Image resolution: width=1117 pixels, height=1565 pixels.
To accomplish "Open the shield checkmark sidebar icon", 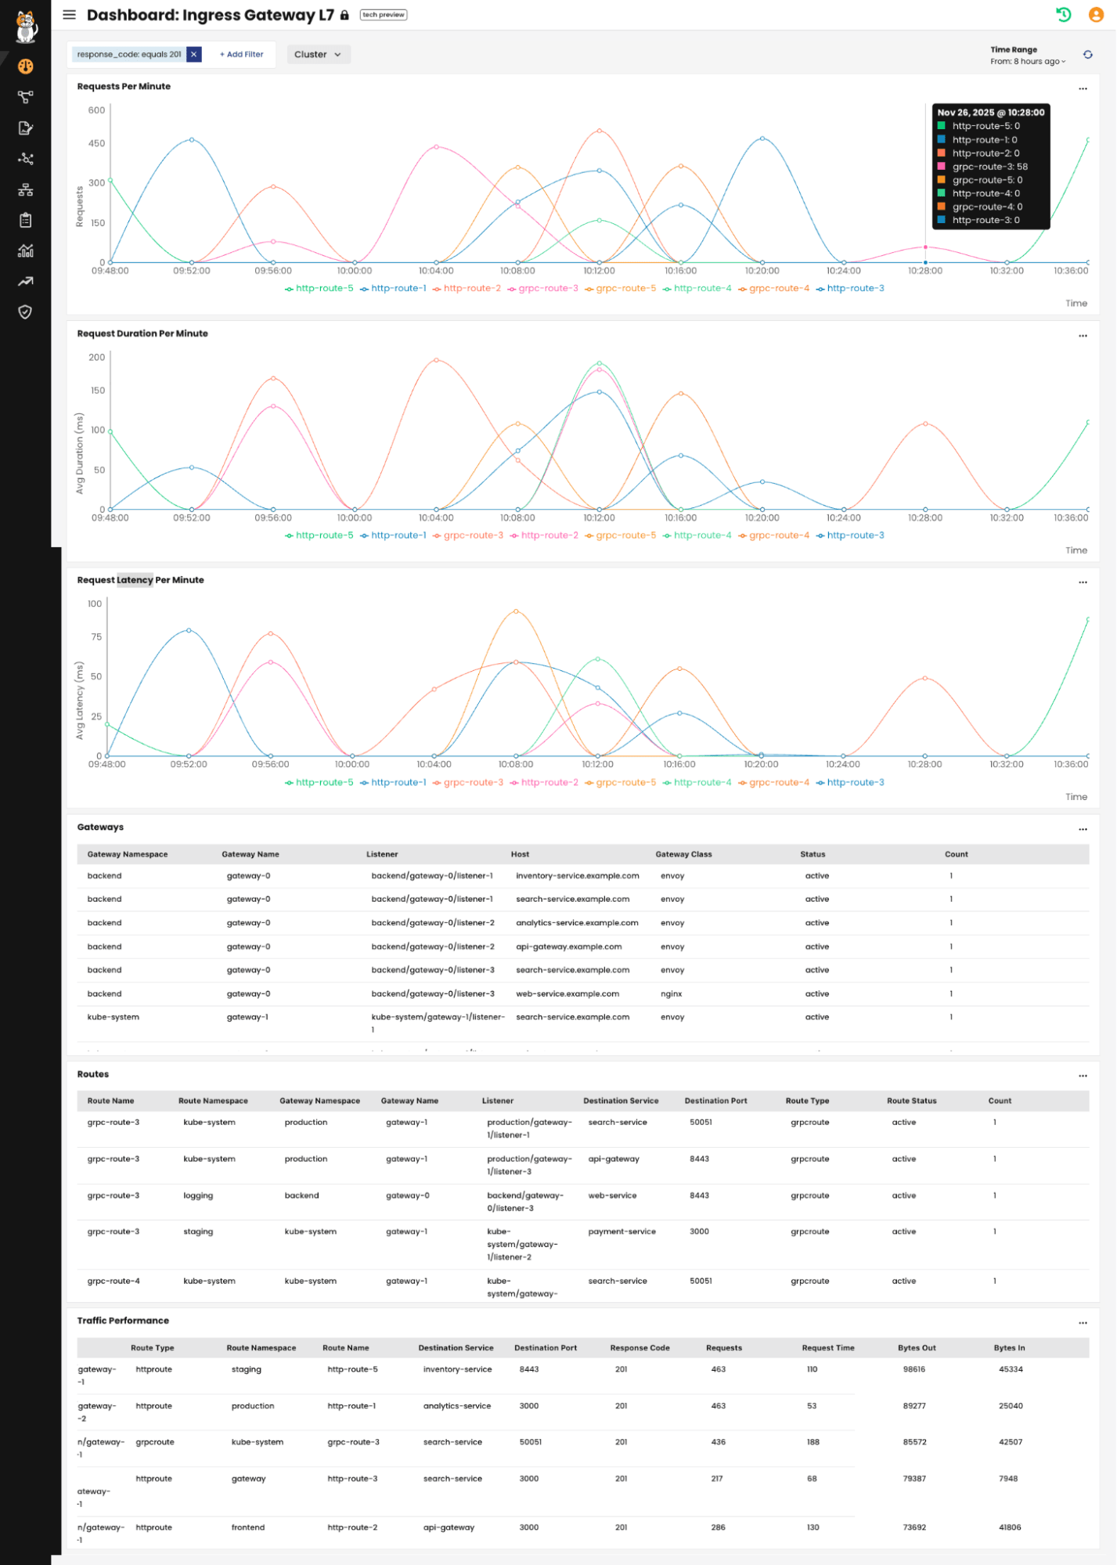I will pos(26,312).
